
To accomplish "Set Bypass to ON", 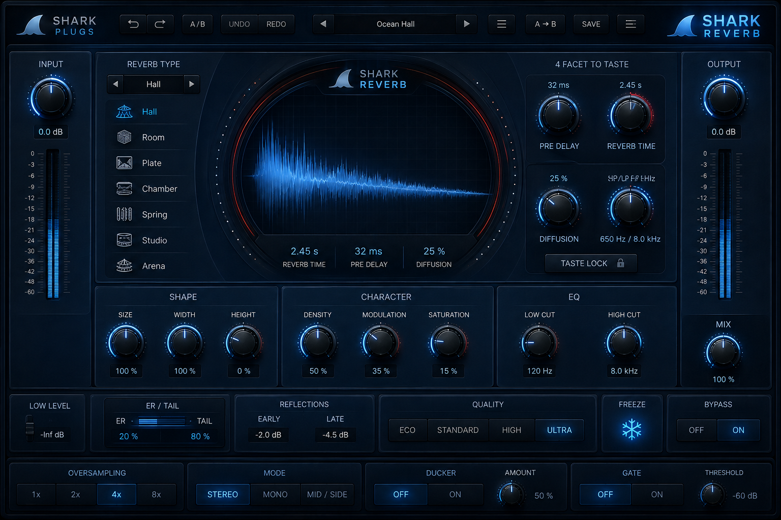I will click(x=738, y=430).
